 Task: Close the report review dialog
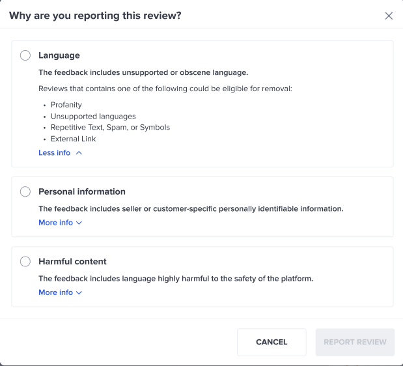pyautogui.click(x=389, y=16)
